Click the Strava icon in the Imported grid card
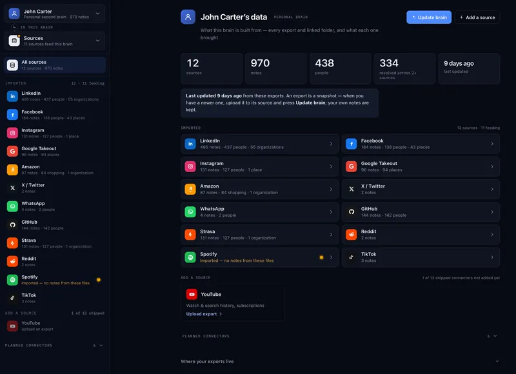 point(190,235)
